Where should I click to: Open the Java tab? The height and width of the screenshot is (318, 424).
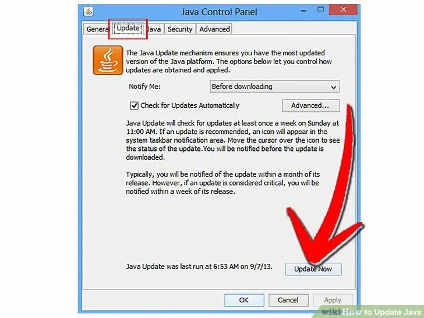click(x=154, y=29)
